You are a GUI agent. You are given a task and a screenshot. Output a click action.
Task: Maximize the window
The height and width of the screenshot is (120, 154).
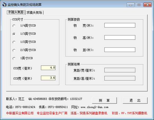[x=139, y=5]
